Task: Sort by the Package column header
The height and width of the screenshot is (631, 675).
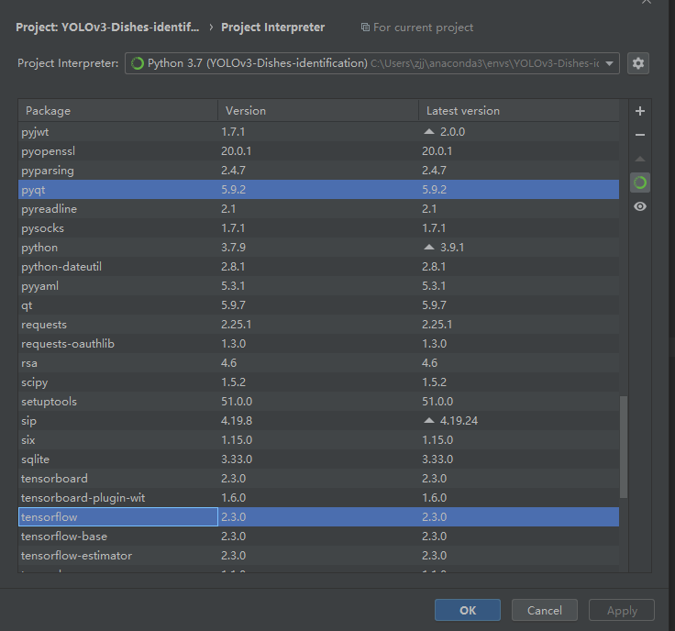Action: [x=118, y=111]
